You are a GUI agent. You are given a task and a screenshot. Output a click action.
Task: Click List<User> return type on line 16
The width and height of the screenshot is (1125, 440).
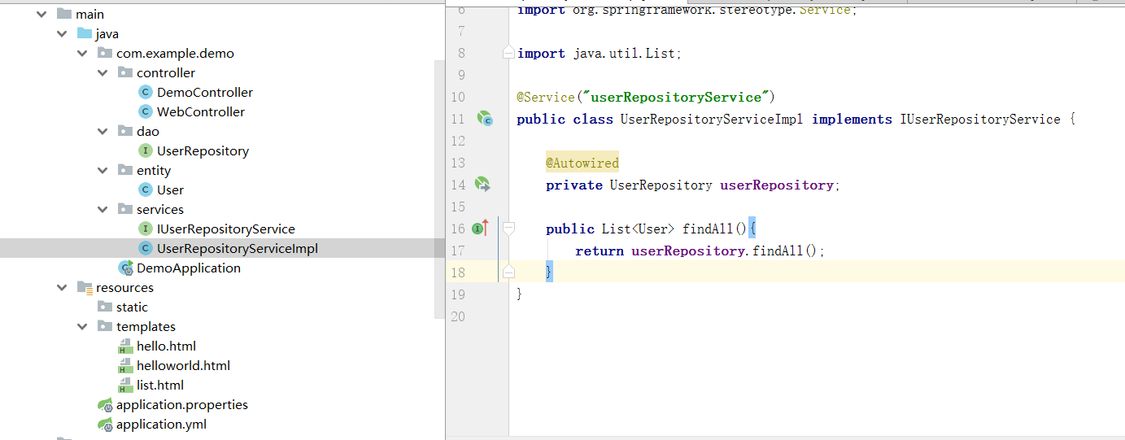coord(639,229)
